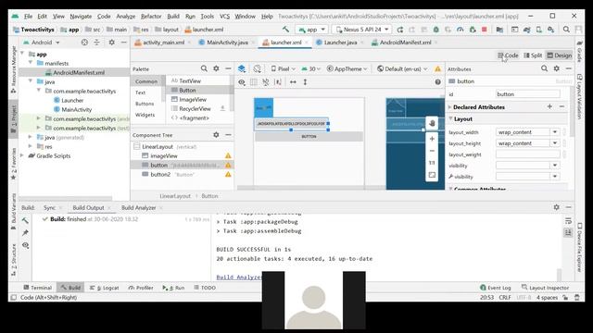
Task: Switch to activity_main.xml tab
Action: tap(159, 43)
